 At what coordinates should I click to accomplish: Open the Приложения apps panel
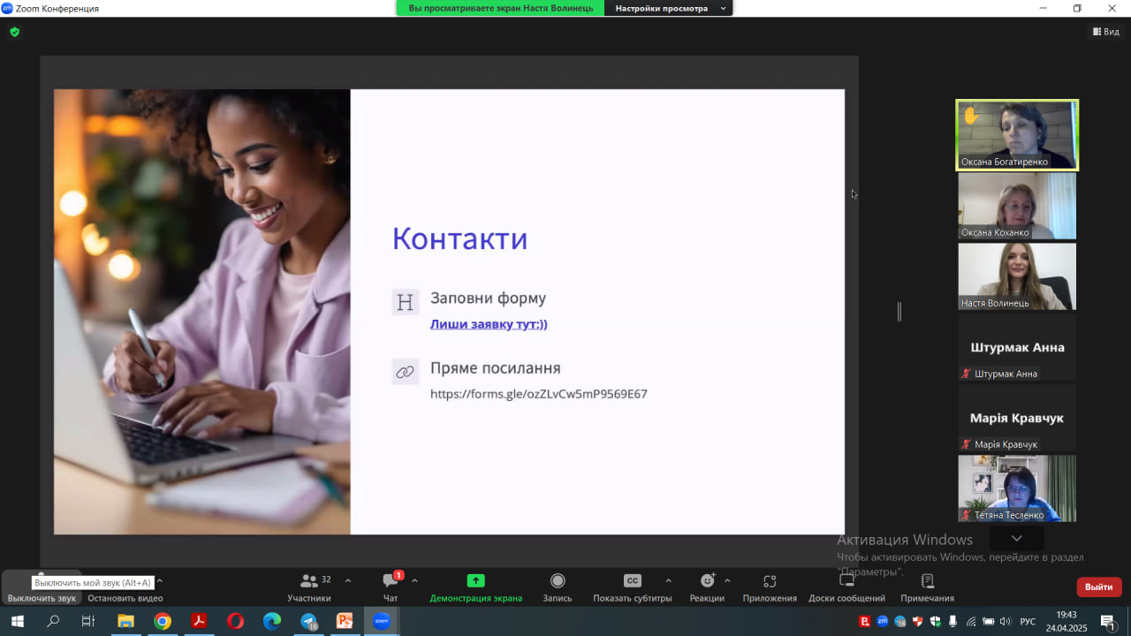point(770,588)
